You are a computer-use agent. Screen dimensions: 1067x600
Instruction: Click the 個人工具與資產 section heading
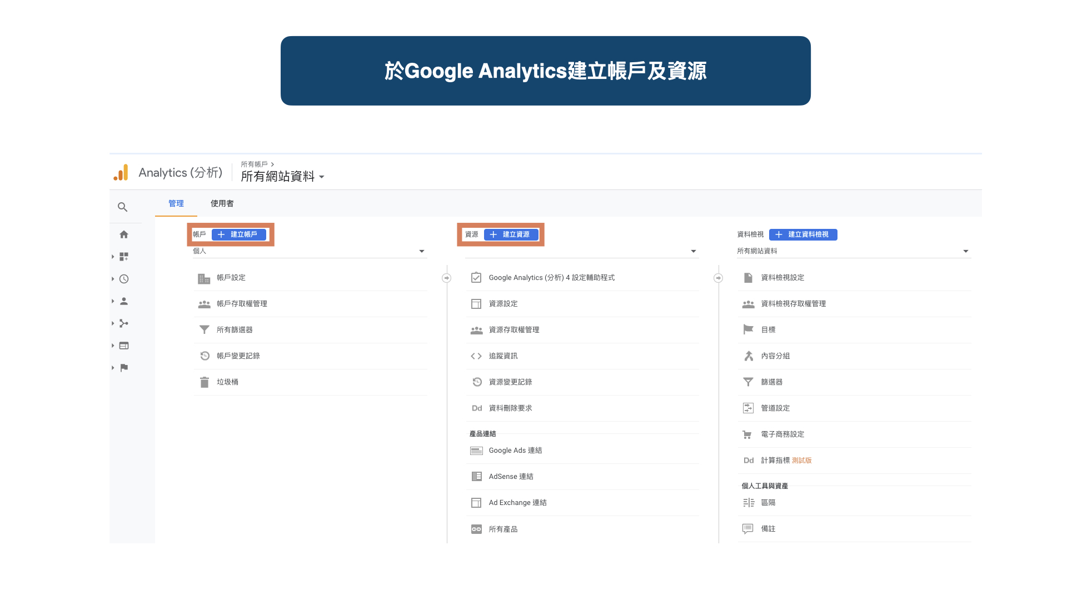765,486
